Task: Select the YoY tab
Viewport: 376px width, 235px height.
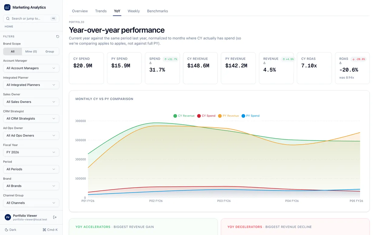Action: pos(117,11)
